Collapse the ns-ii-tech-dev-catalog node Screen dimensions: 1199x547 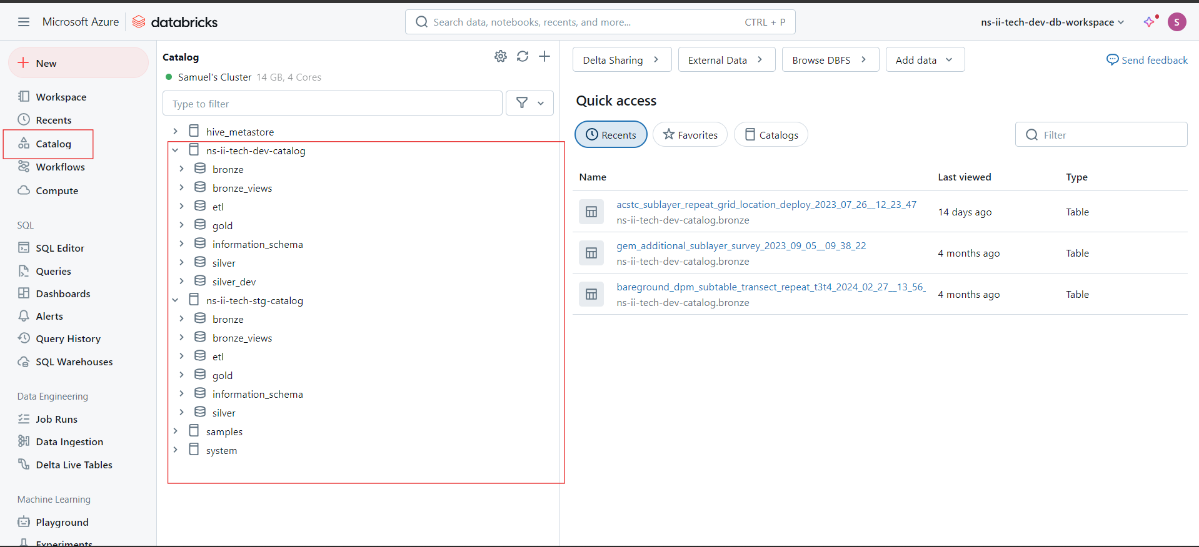click(x=176, y=150)
